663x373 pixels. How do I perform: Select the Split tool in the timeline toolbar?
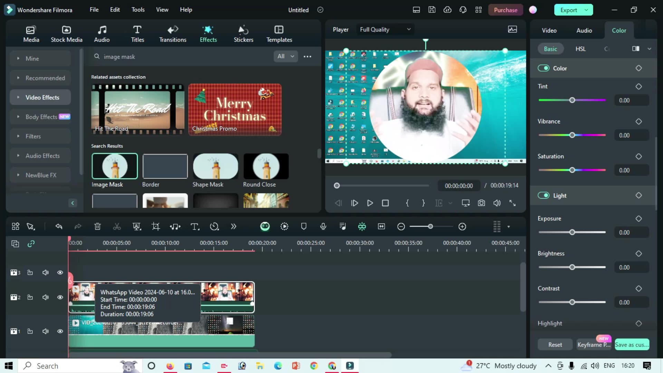[117, 226]
